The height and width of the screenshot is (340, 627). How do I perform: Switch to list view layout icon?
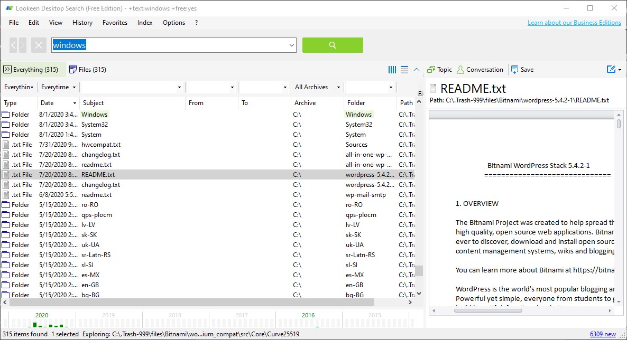[x=404, y=70]
